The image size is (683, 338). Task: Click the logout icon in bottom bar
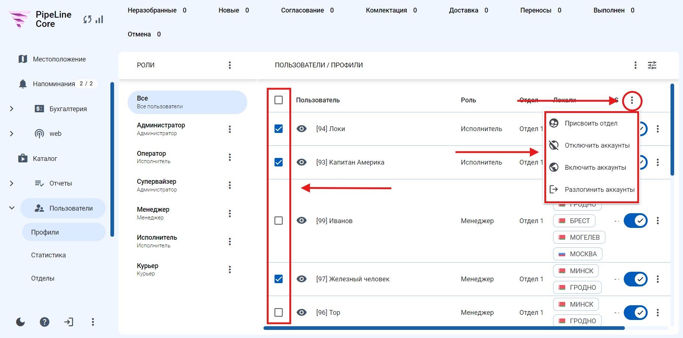tap(69, 322)
